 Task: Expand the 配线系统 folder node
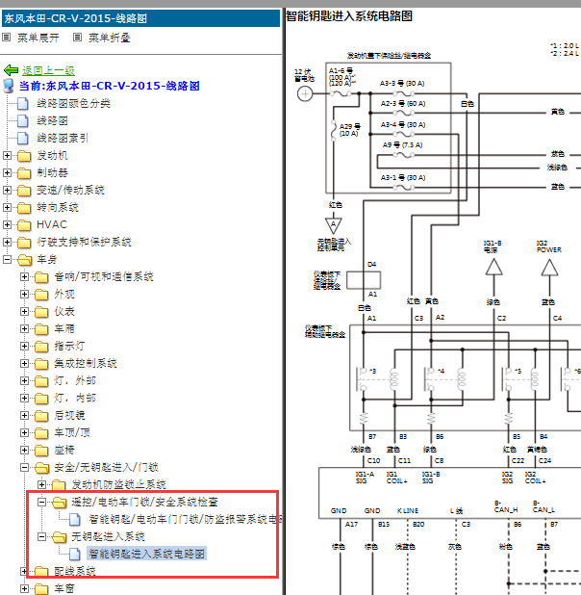[24, 572]
